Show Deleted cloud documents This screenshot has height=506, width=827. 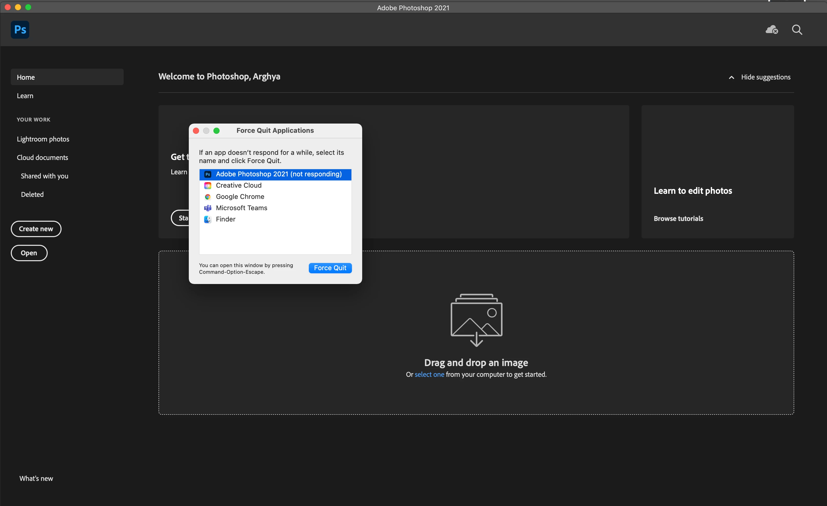[32, 195]
